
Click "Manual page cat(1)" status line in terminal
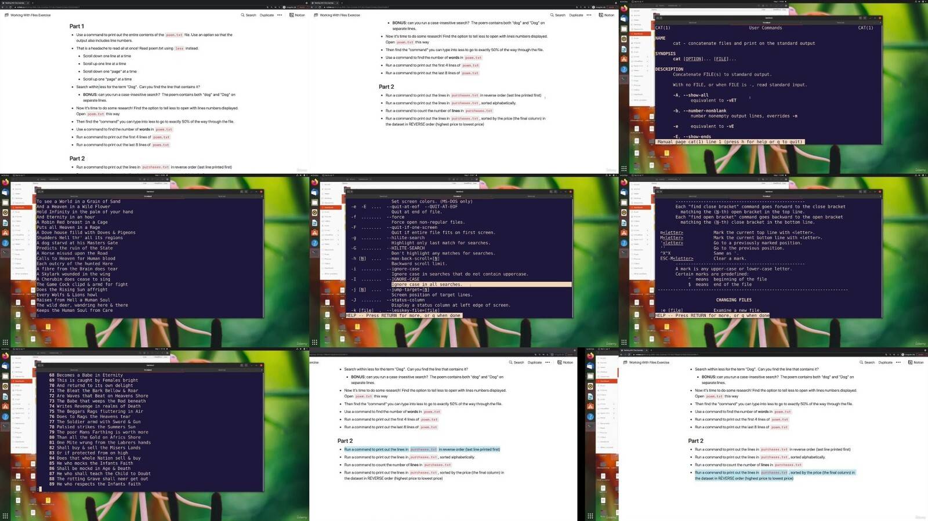coord(730,142)
